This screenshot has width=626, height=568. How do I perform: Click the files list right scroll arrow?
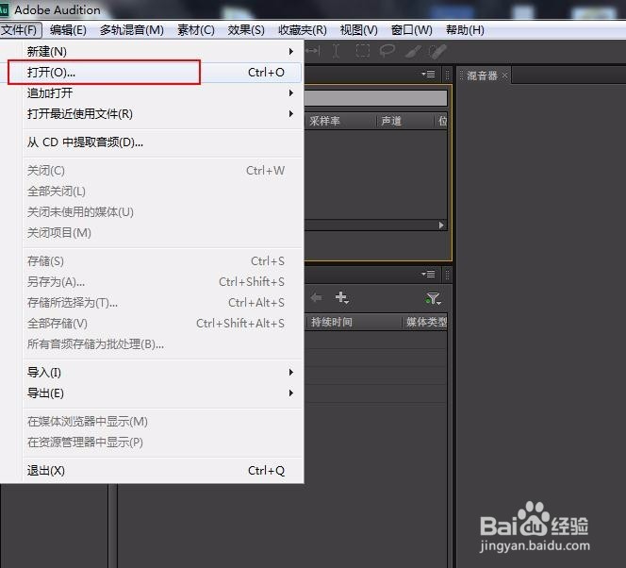click(441, 226)
